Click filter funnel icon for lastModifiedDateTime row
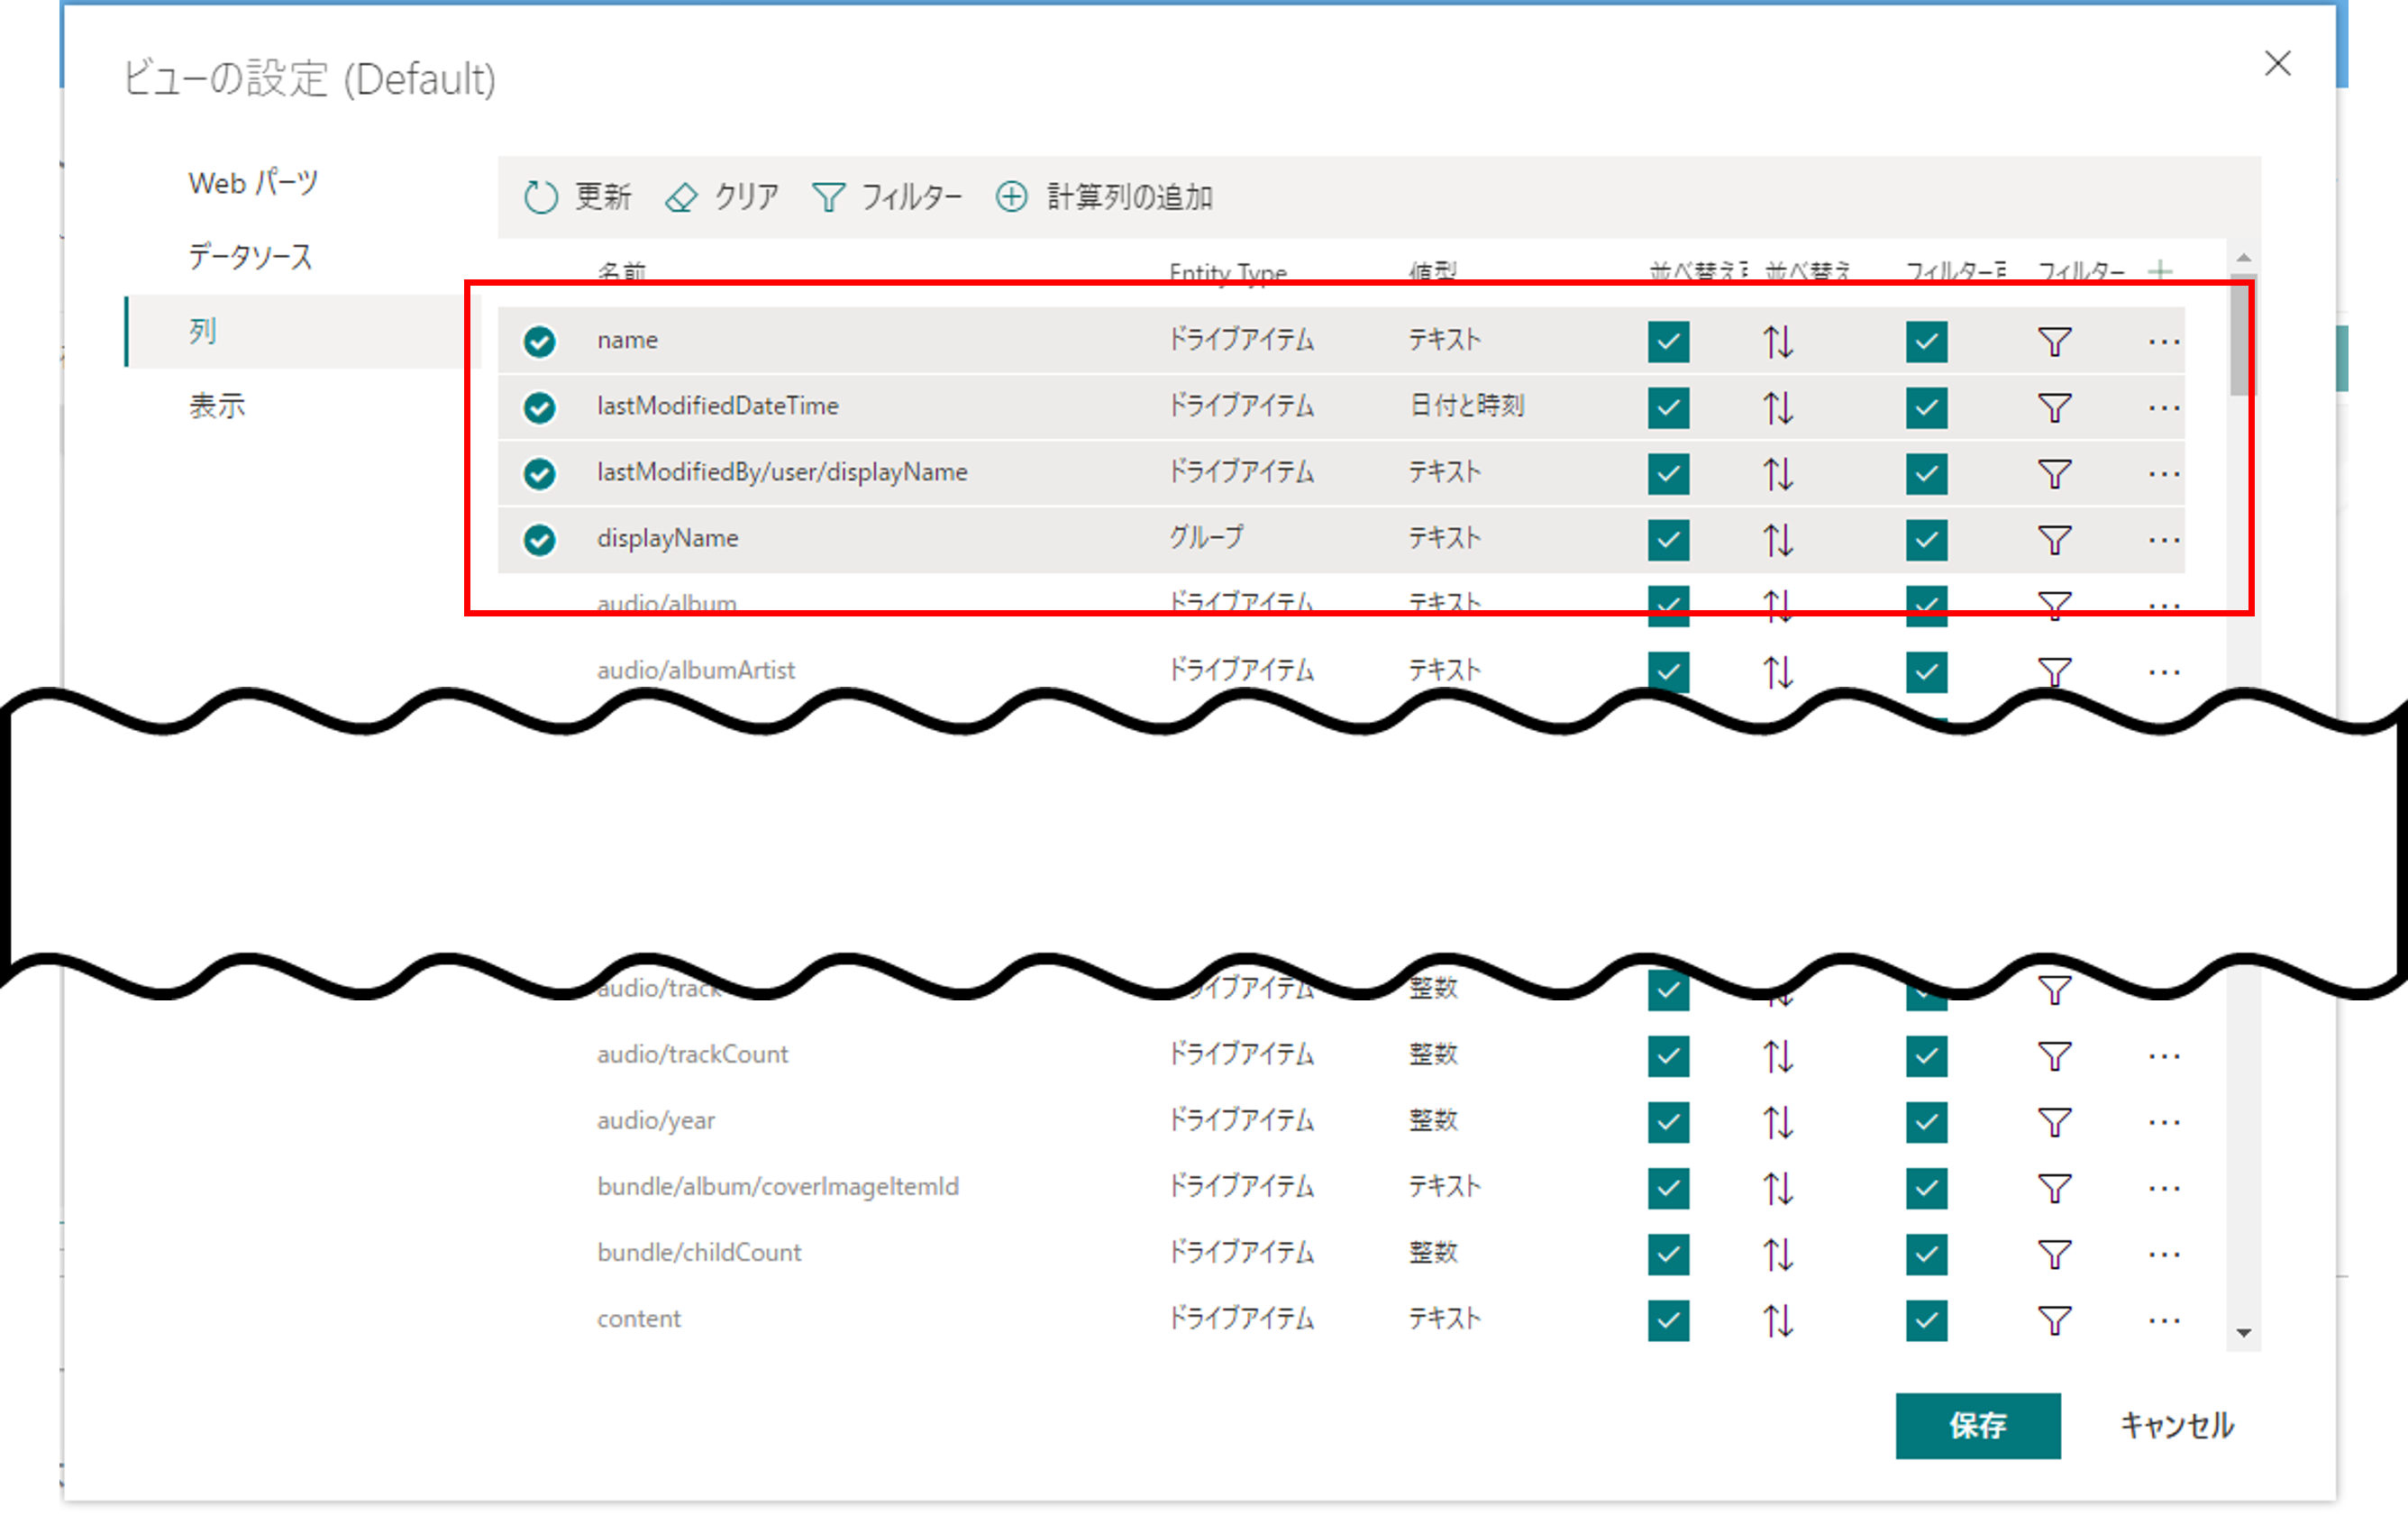 pyautogui.click(x=2054, y=408)
